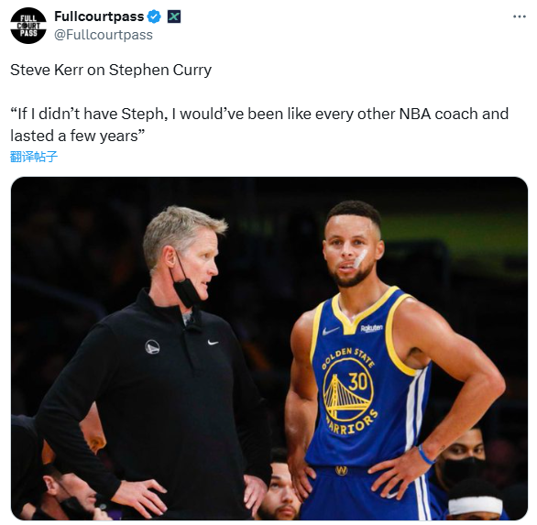
Task: Click the "If I didn't have Steph" quote
Action: pyautogui.click(x=259, y=125)
